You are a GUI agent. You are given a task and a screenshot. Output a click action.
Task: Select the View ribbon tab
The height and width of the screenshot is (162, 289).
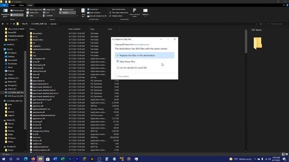click(30, 5)
